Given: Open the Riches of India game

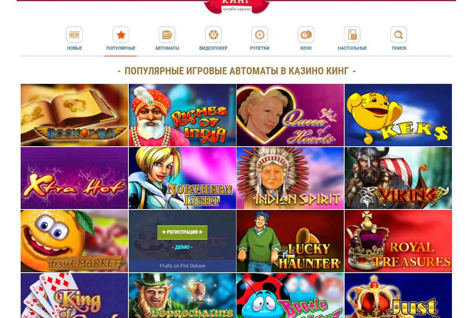Looking at the screenshot, I should (x=182, y=115).
